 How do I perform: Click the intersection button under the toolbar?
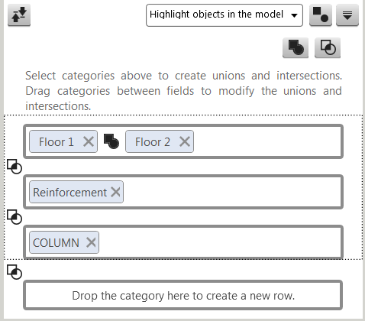(328, 47)
